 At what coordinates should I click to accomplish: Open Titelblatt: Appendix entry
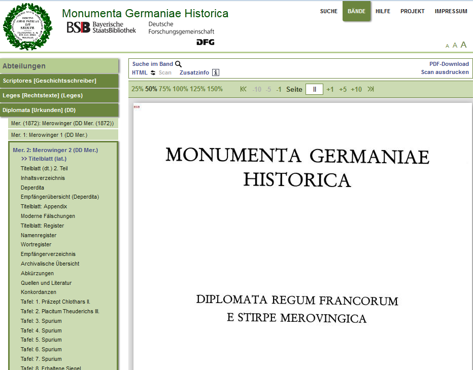click(x=44, y=206)
